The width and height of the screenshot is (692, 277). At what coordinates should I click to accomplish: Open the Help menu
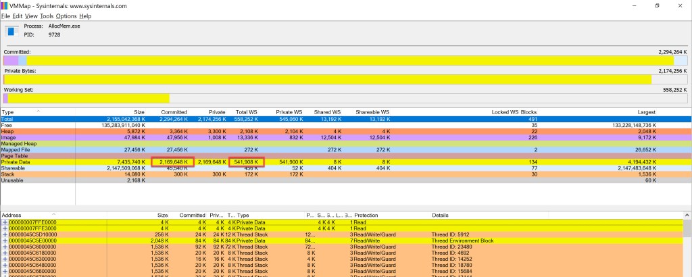click(x=85, y=16)
